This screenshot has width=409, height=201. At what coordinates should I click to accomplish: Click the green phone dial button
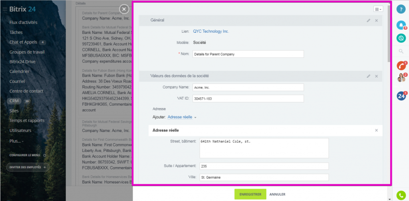(401, 195)
